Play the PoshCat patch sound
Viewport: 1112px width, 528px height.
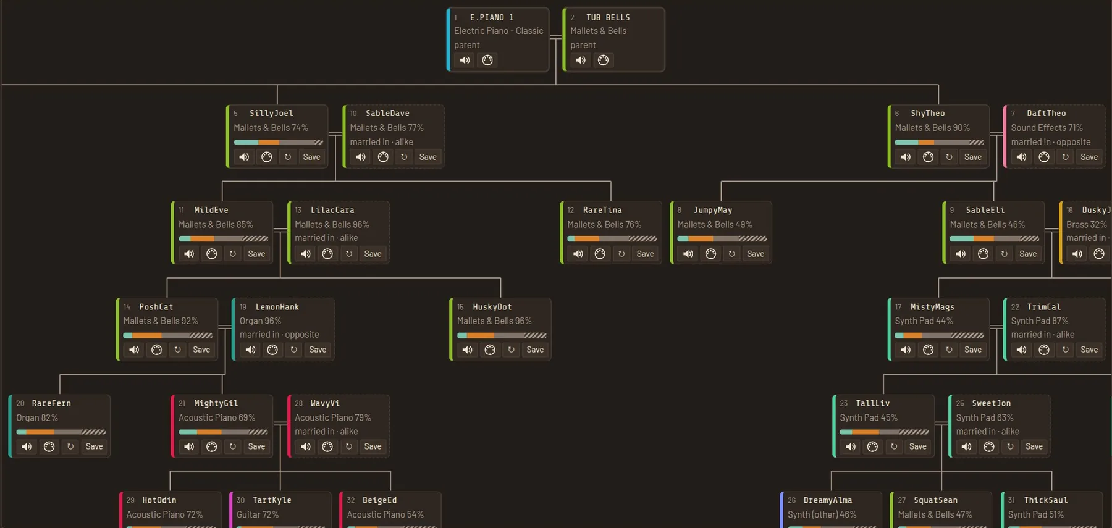click(x=134, y=350)
